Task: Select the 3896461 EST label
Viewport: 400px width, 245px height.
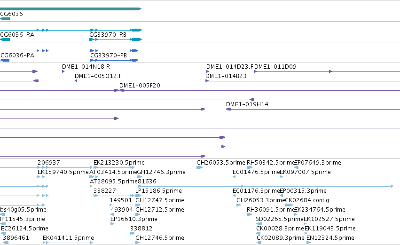Action: [16, 238]
